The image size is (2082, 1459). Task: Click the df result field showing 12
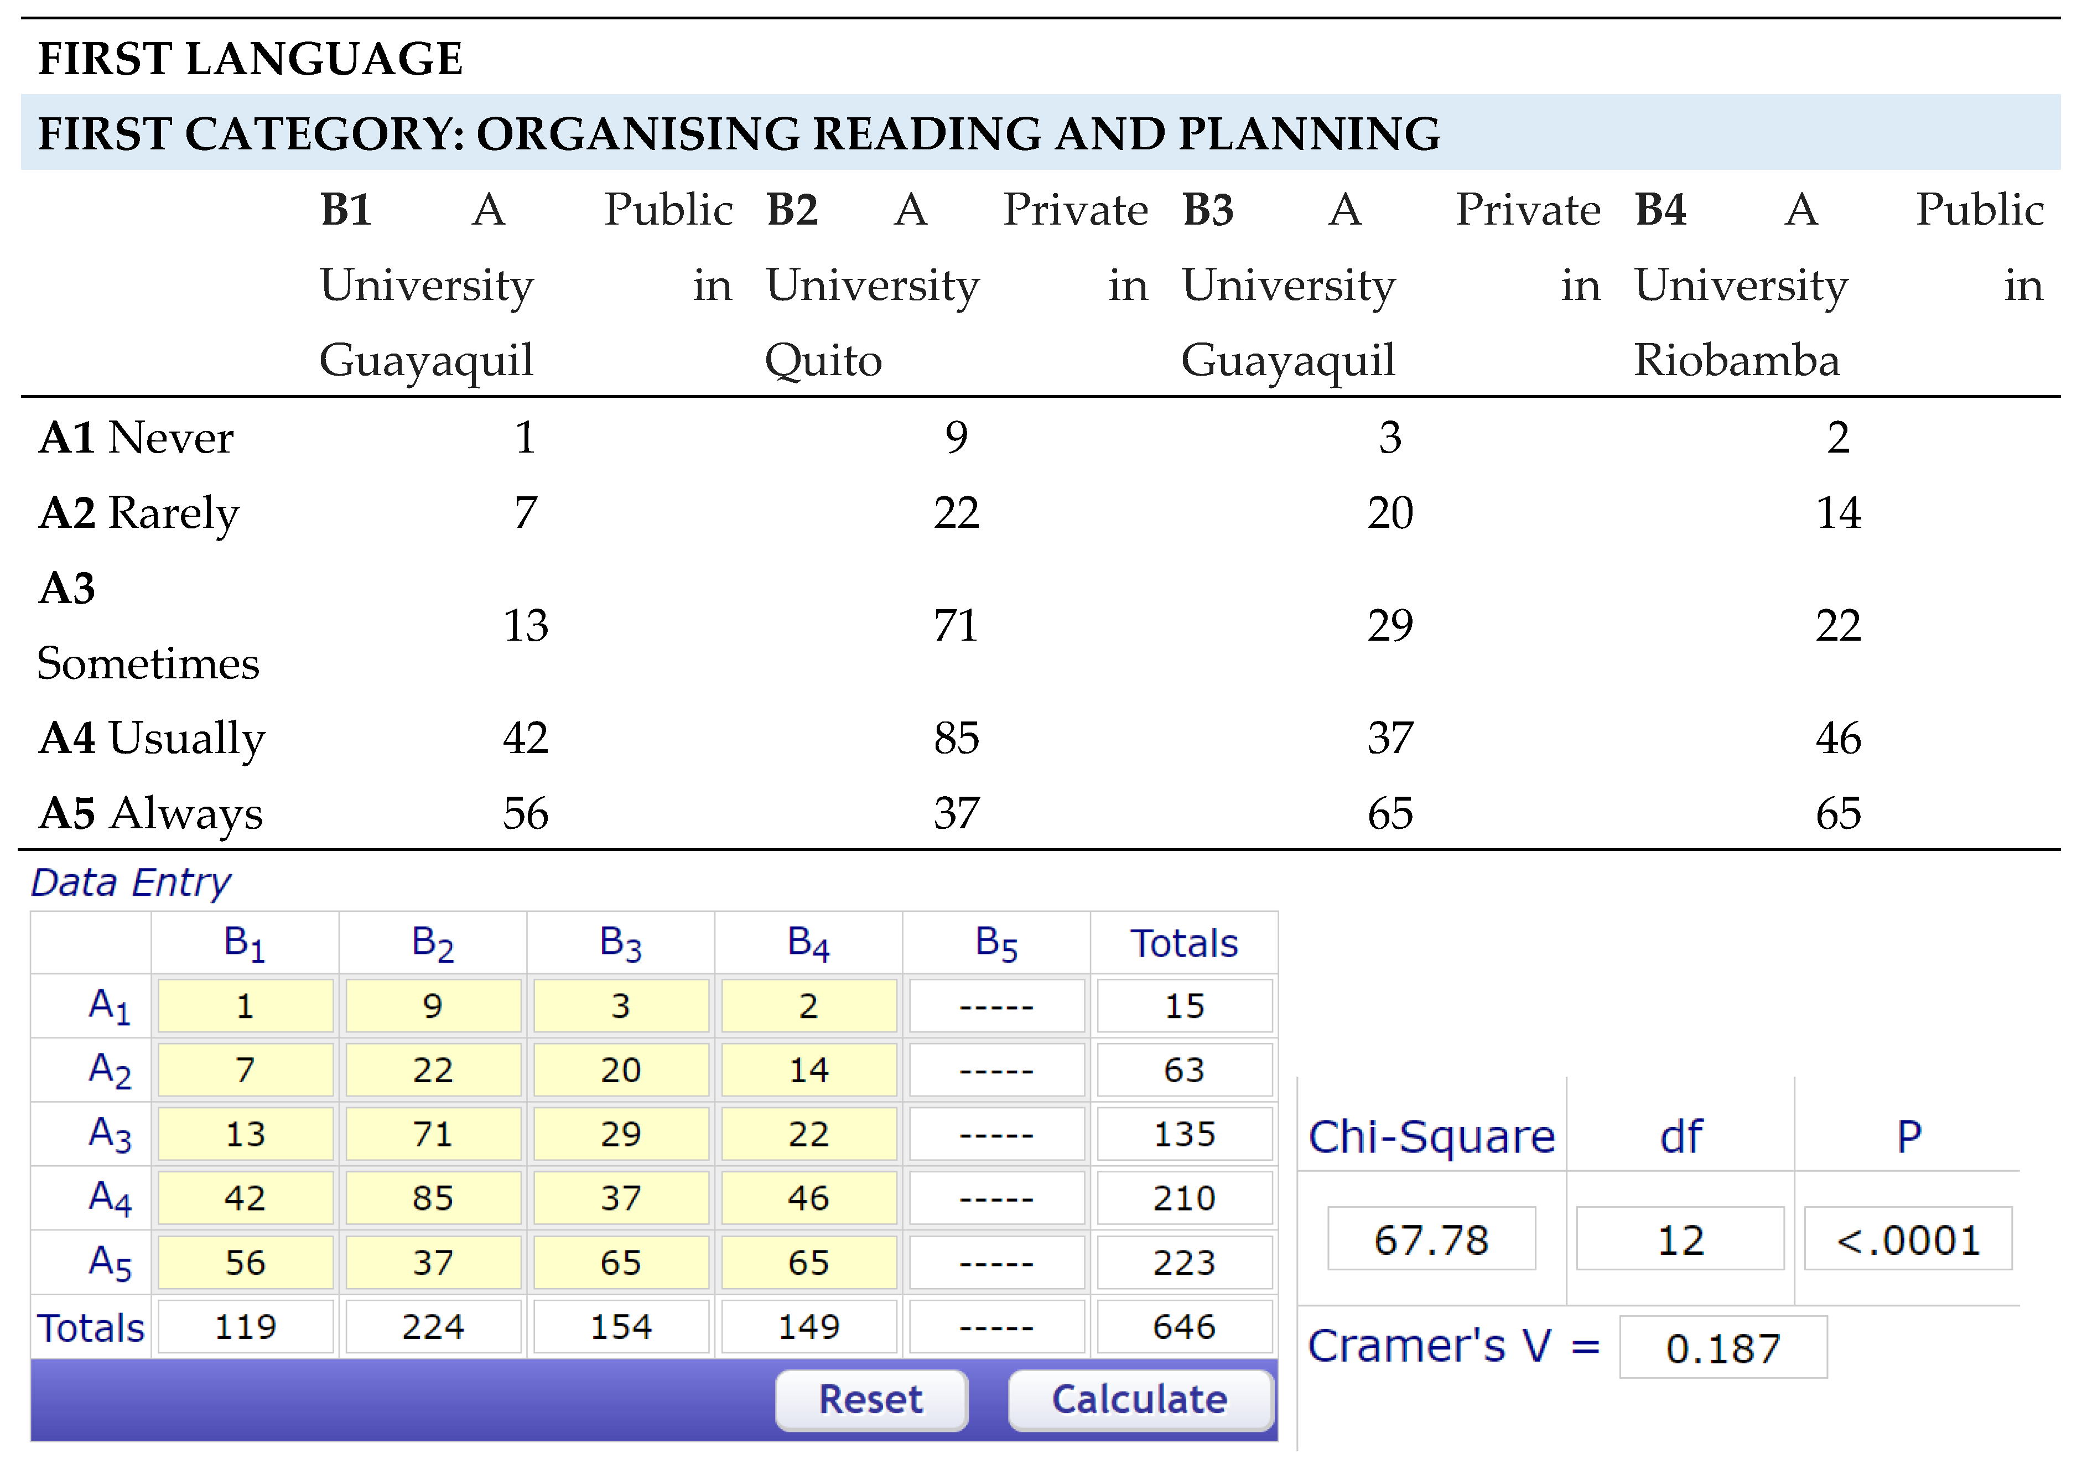(1679, 1239)
